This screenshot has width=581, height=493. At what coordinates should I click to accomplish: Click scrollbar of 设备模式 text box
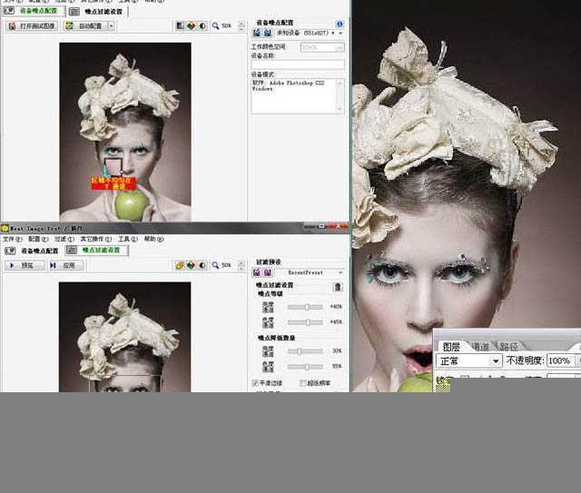click(340, 95)
